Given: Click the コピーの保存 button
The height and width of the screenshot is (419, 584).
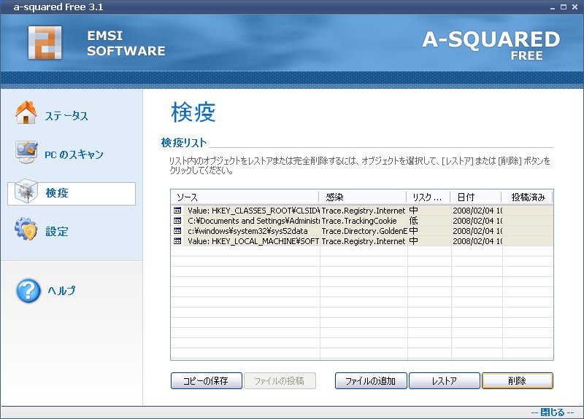Looking at the screenshot, I should coord(207,380).
